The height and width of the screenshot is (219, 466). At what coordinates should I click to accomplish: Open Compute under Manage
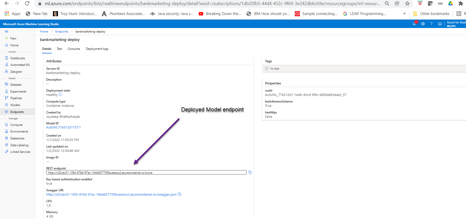[x=16, y=125]
